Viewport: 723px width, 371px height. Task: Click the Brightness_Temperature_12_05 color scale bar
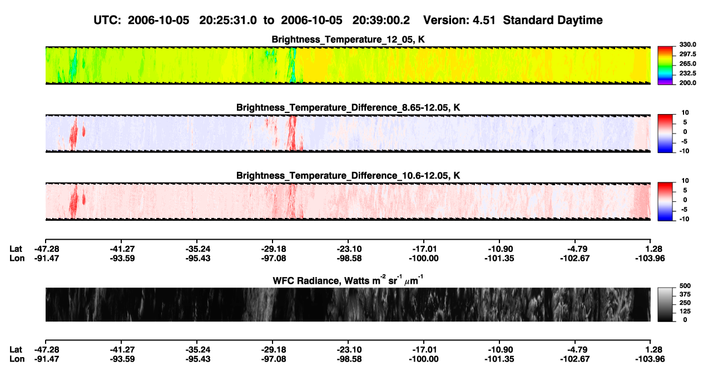(666, 65)
